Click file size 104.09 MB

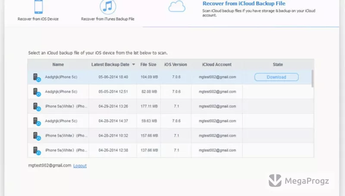pos(149,77)
